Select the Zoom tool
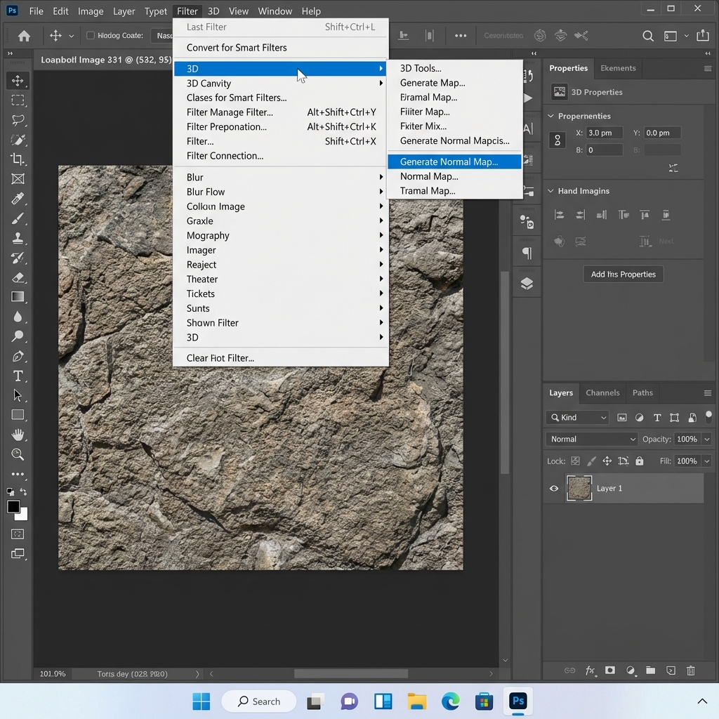 pos(18,454)
